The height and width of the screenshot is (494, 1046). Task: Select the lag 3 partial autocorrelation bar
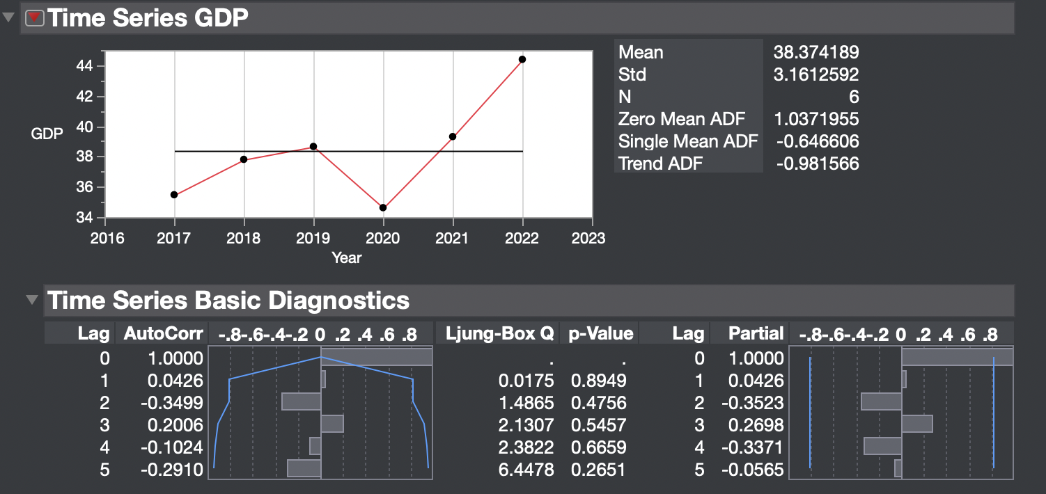[919, 423]
